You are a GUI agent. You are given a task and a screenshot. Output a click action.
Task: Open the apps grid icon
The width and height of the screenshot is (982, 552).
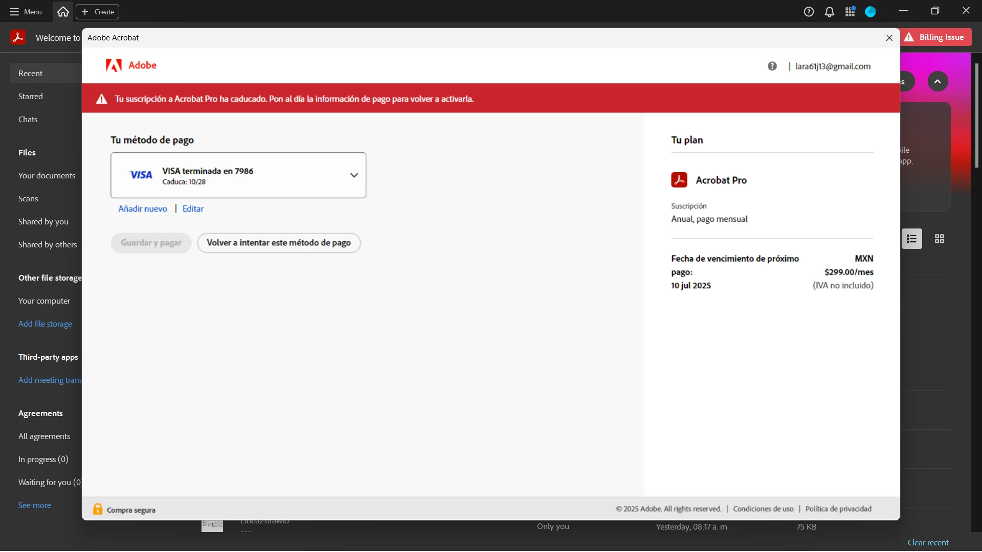pyautogui.click(x=850, y=12)
